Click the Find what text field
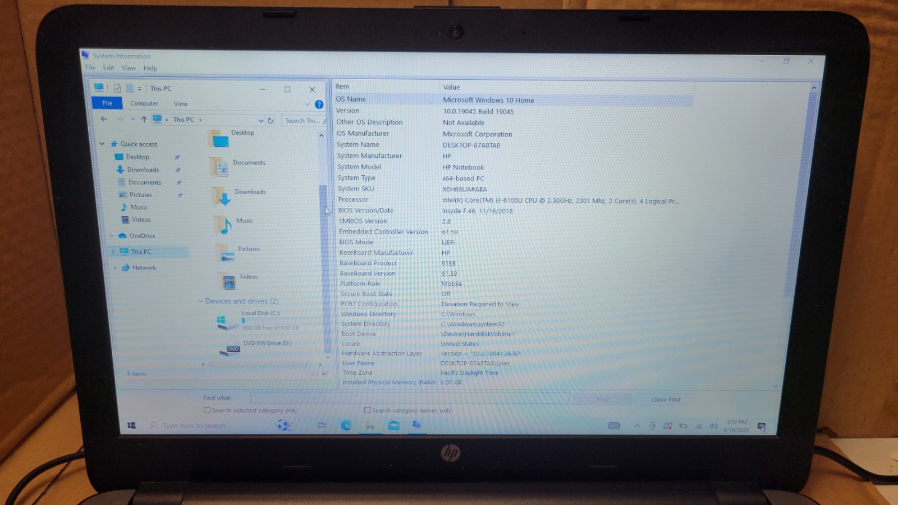The width and height of the screenshot is (898, 505). (x=410, y=398)
